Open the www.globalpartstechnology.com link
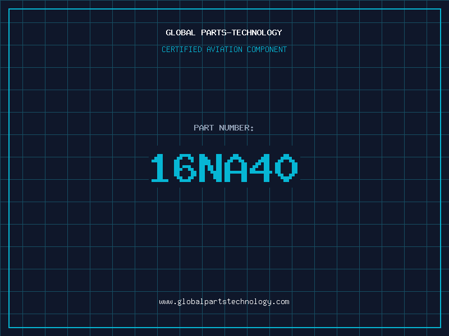This screenshot has width=449, height=336. (224, 302)
